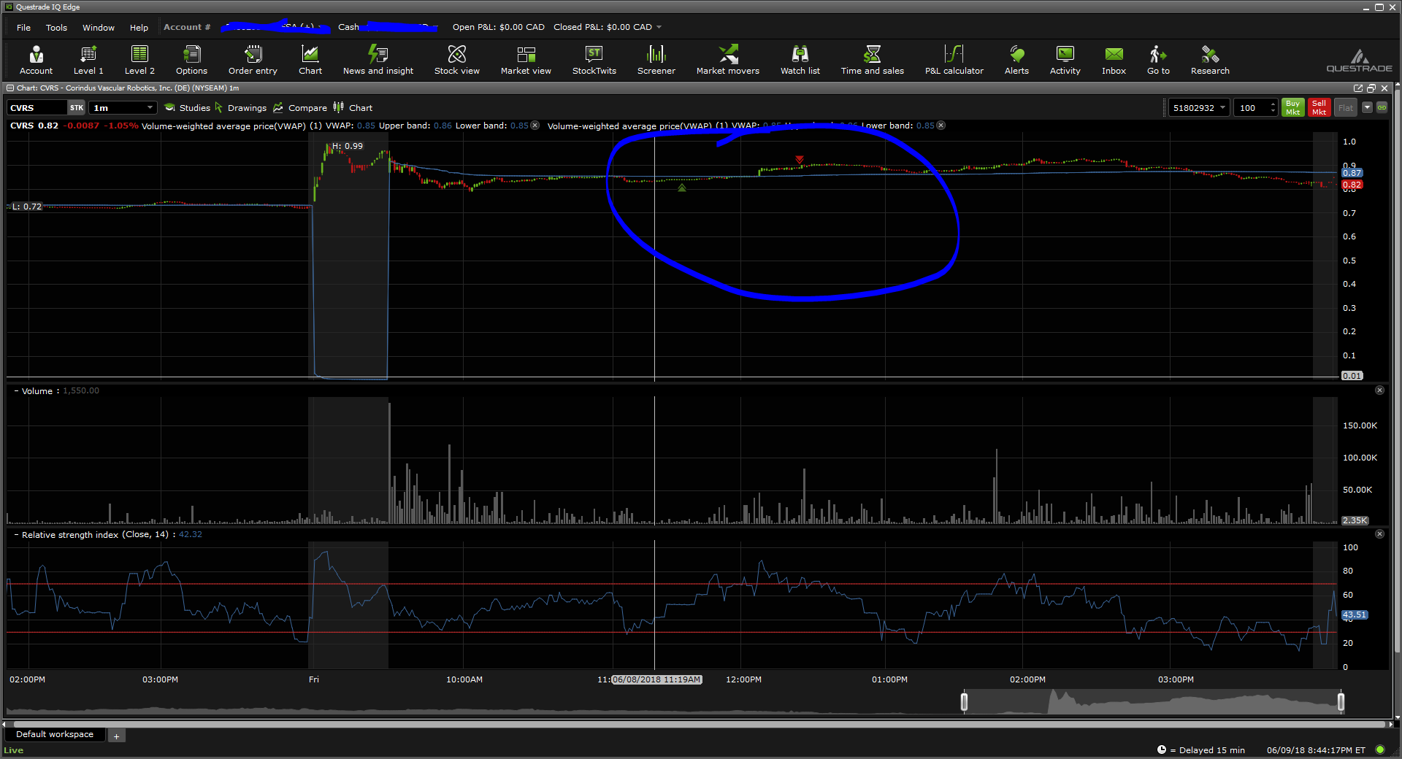The width and height of the screenshot is (1402, 759).
Task: Click the Go to toolbar icon
Action: (1158, 60)
